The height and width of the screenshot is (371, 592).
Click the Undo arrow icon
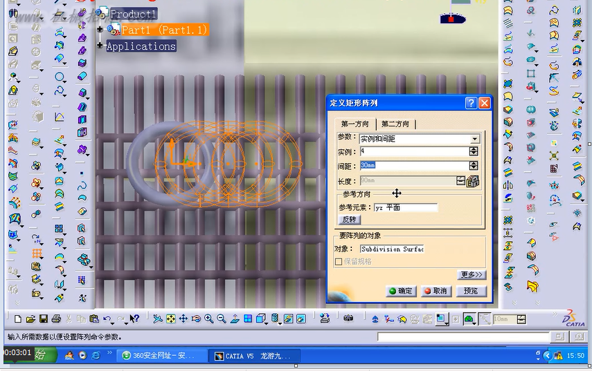[107, 319]
